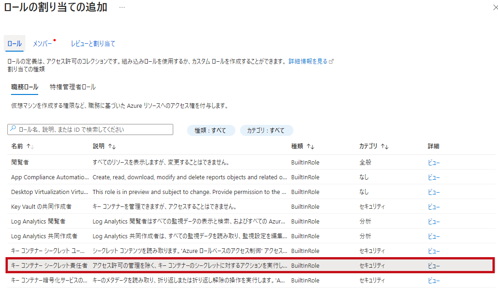Select the キー コンテナー暗号化サービスの... role
Image resolution: width=498 pixels, height=288 pixels.
[49, 280]
